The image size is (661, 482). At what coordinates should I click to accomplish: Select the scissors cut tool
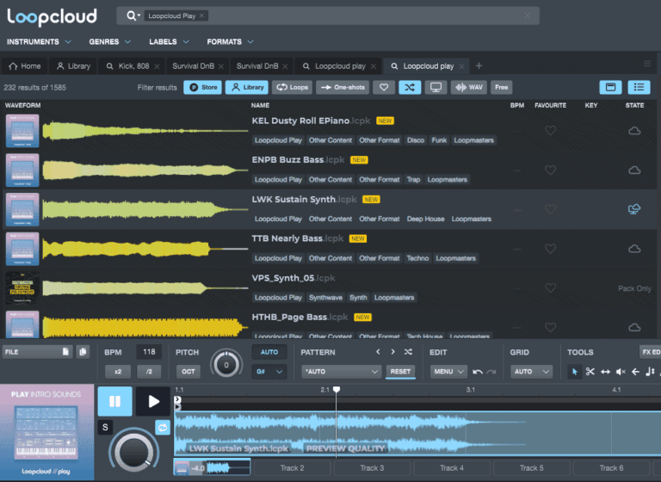tap(590, 372)
